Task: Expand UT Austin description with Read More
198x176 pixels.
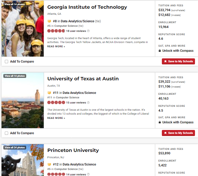Action: tap(56, 118)
